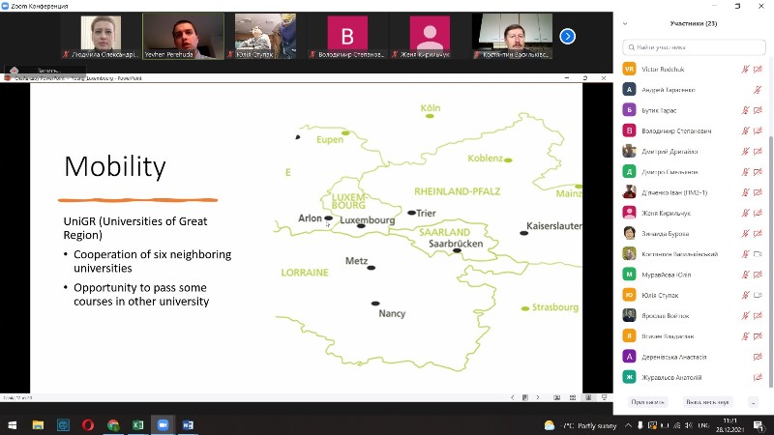
Task: Click Бутик Тарас's muted microphone icon
Action: [745, 110]
